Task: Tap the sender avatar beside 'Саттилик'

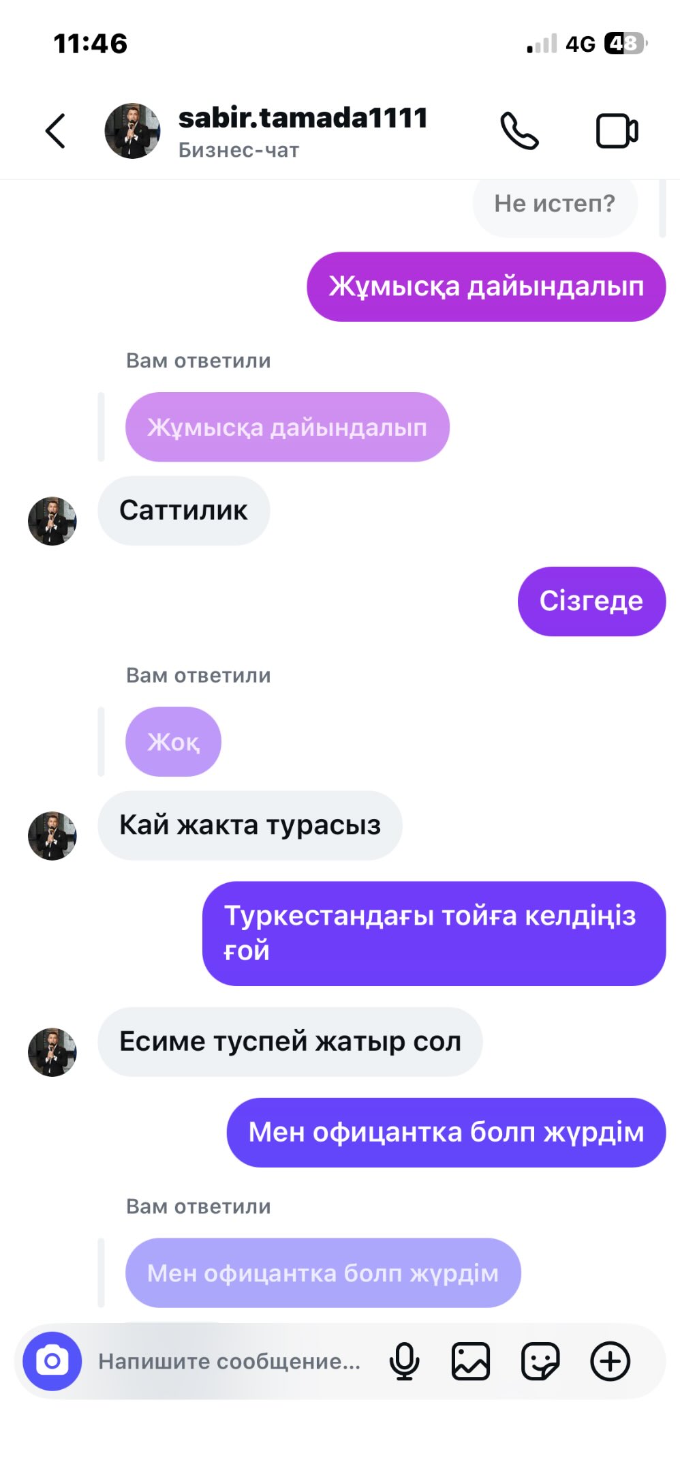Action: coord(52,521)
